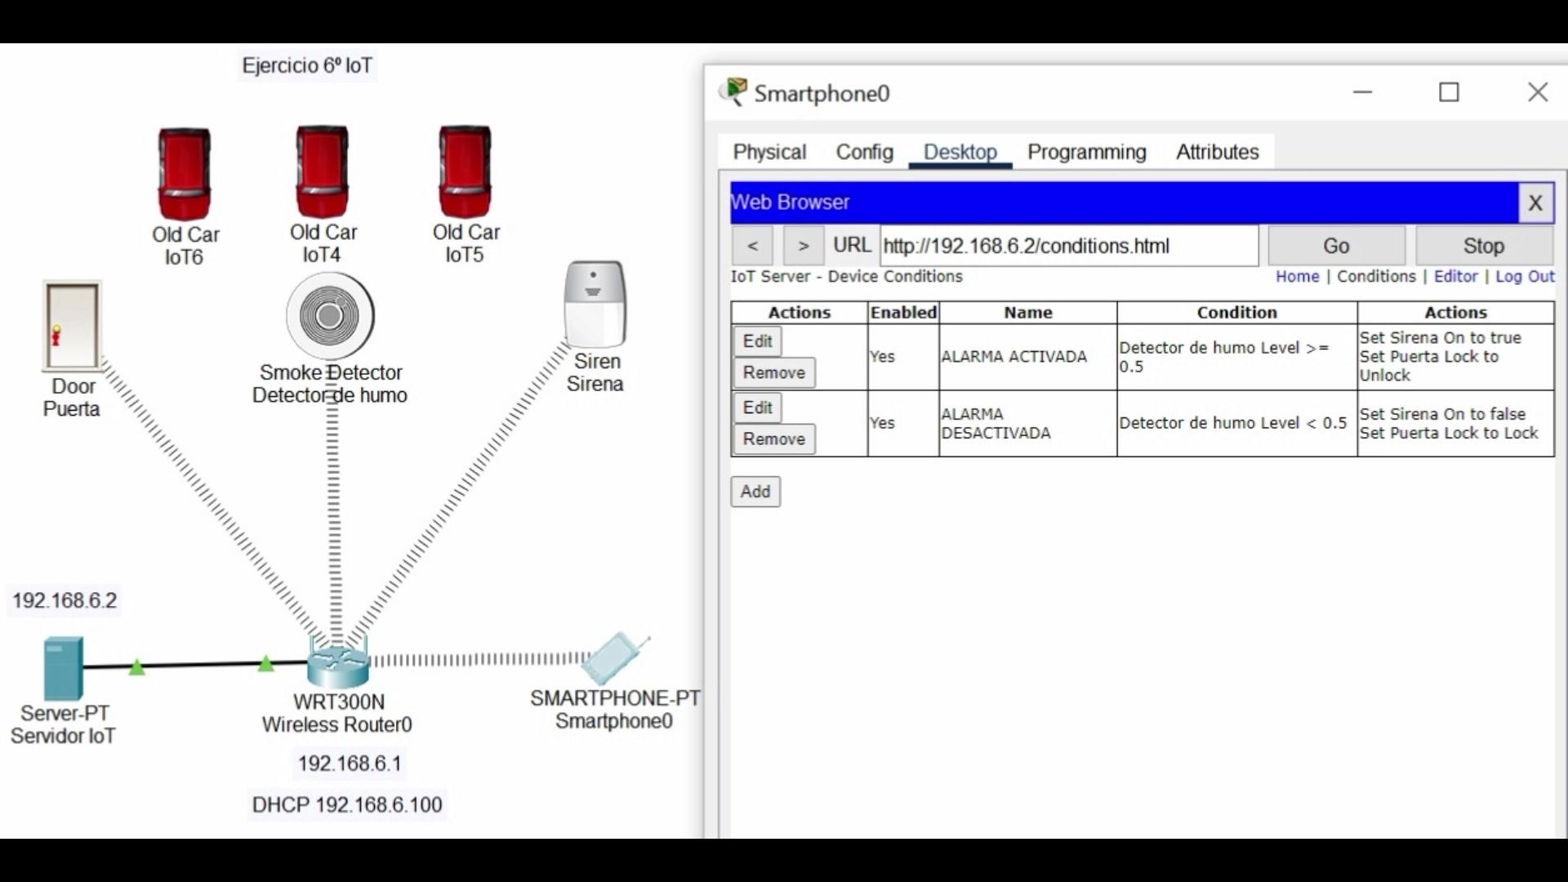Open the Editor link
The image size is (1568, 882).
pyautogui.click(x=1455, y=276)
